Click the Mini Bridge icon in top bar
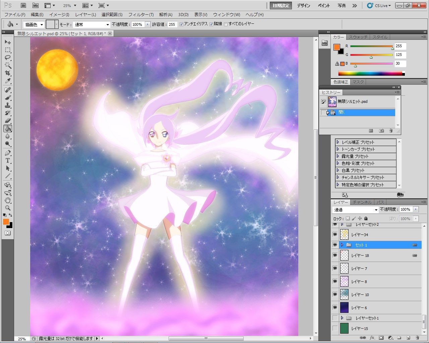This screenshot has height=343, width=429. point(36,5)
